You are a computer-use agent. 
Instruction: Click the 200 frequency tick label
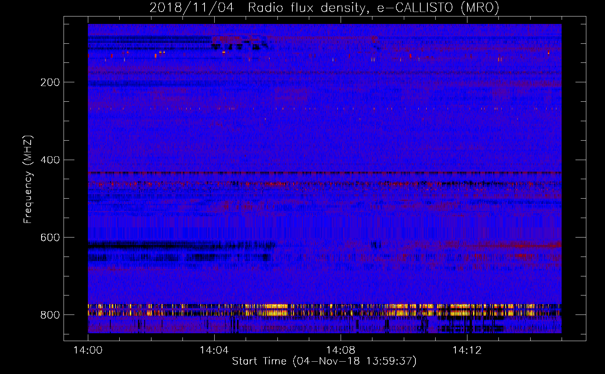pyautogui.click(x=50, y=82)
